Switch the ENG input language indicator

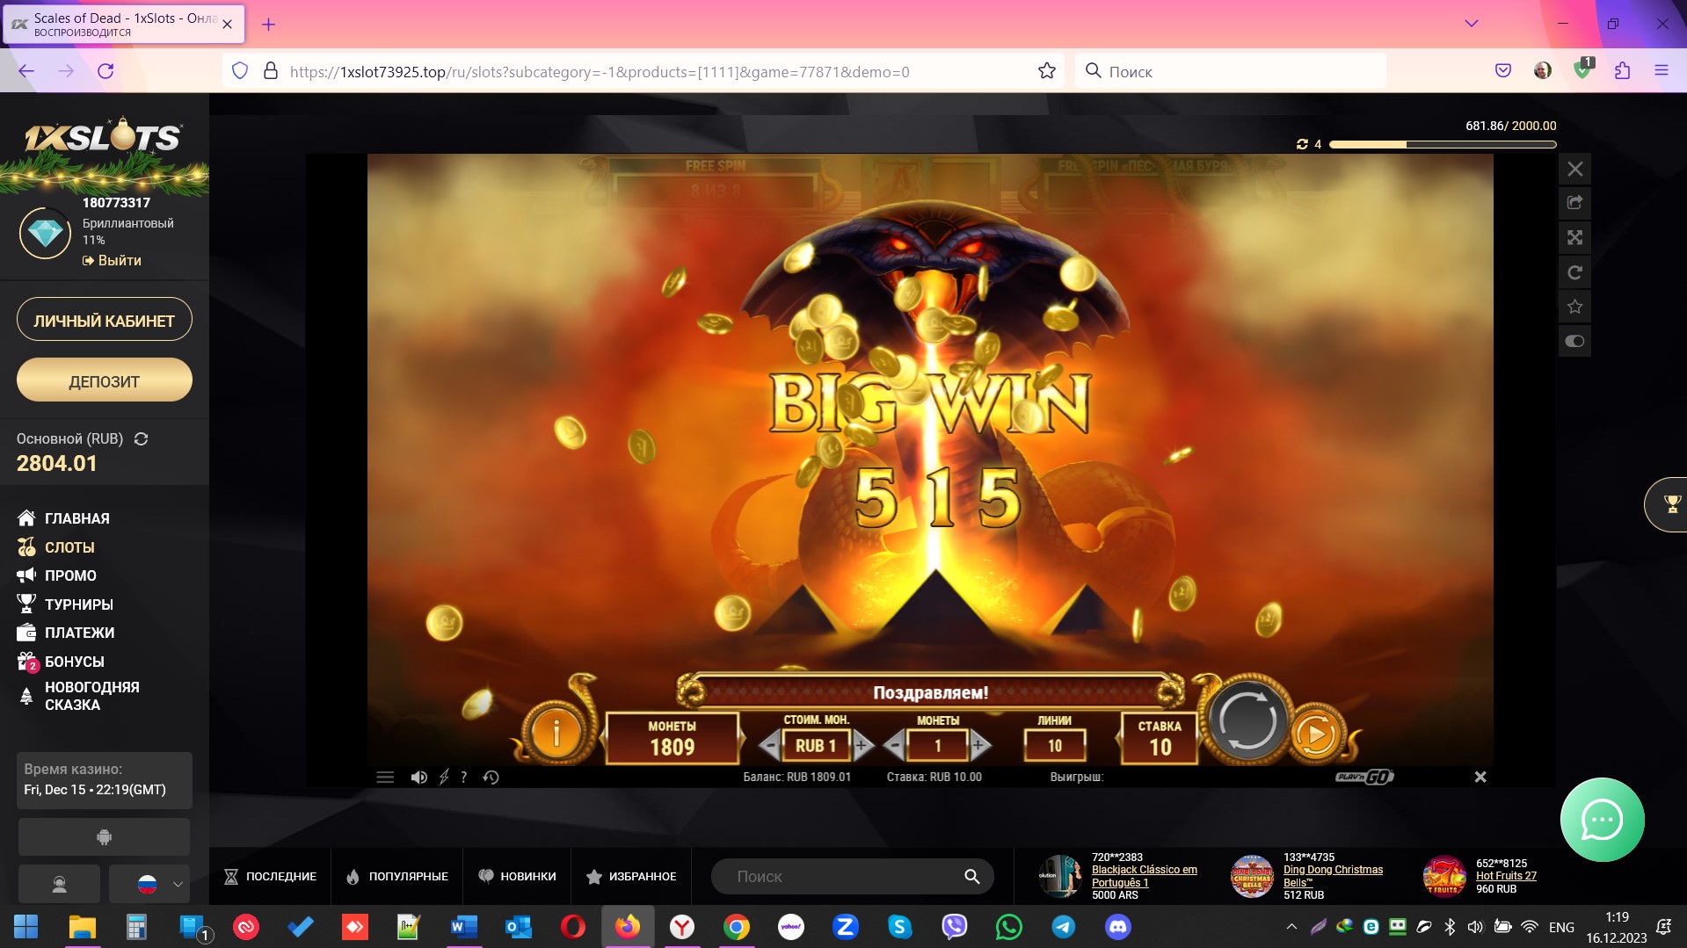[x=1561, y=927]
